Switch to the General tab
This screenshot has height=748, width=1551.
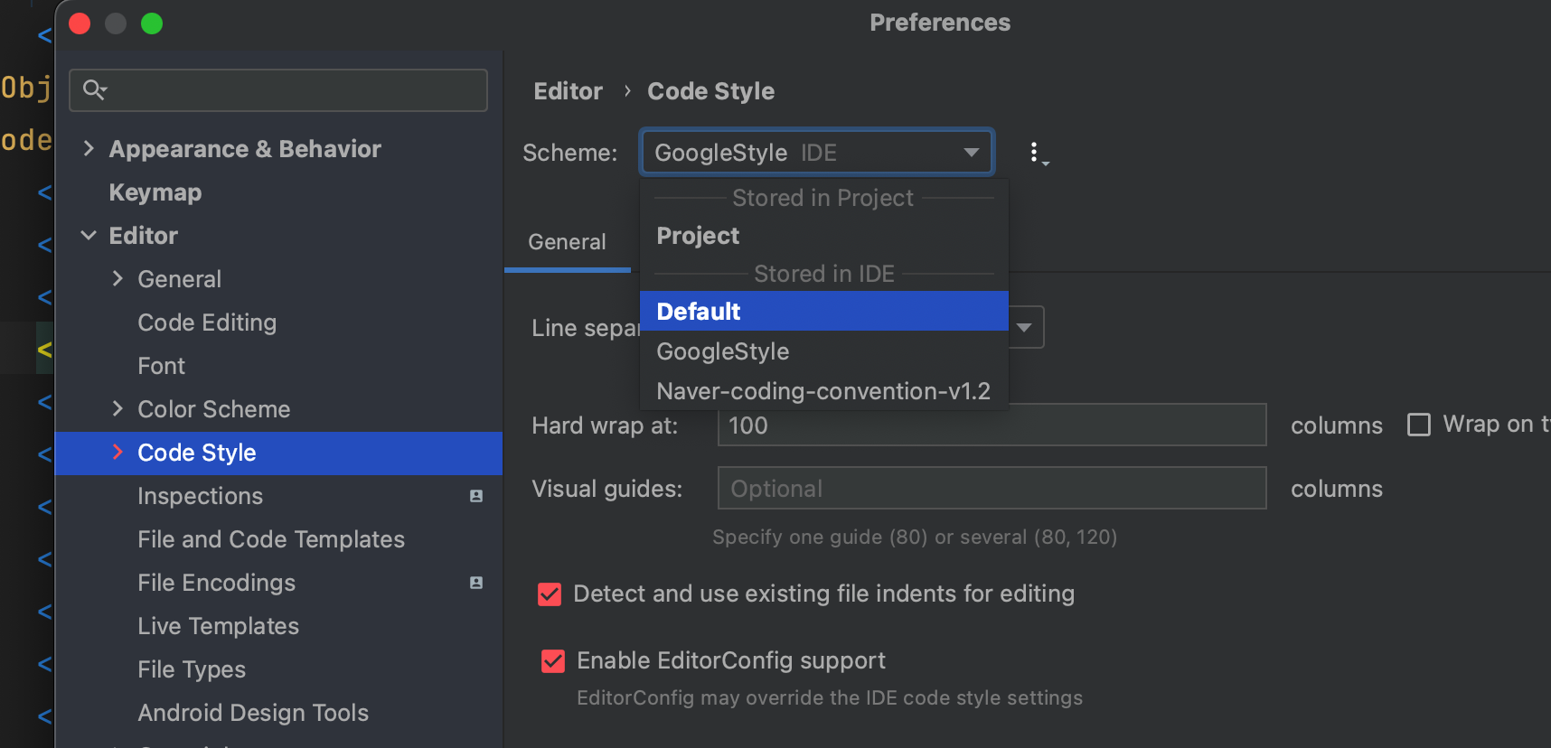[567, 242]
